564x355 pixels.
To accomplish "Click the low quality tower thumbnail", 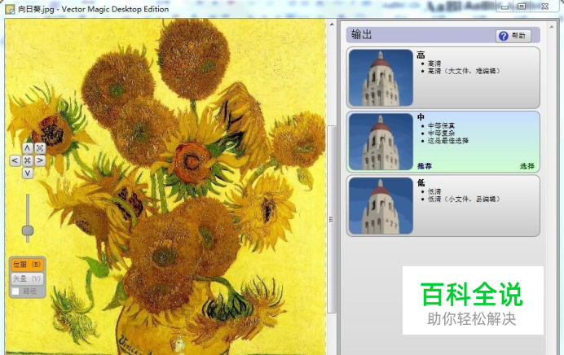I will 381,205.
